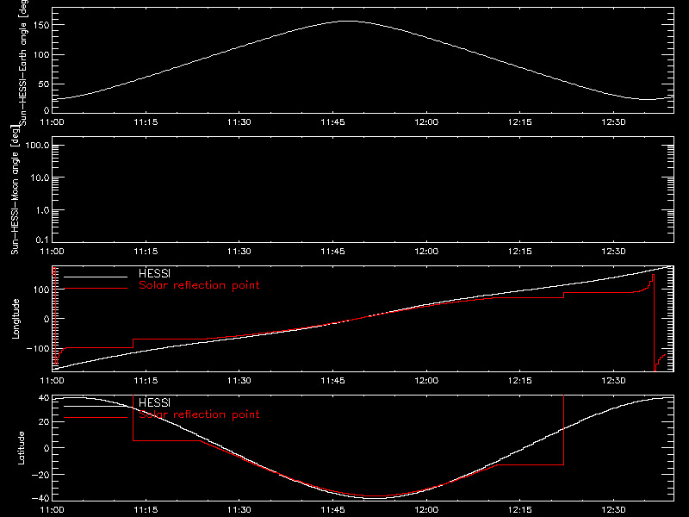Select Solar reflection point legend in Longitude plot

tap(199, 285)
